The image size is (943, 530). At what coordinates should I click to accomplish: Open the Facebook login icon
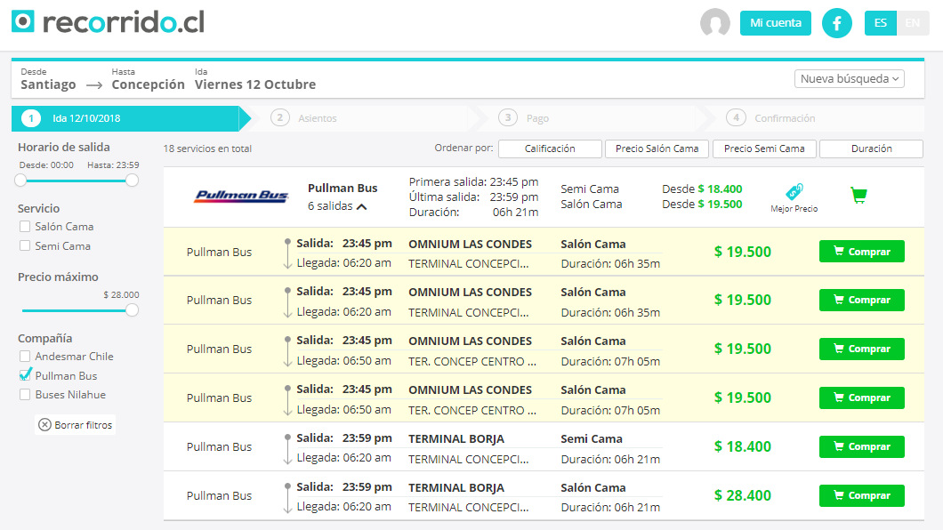pos(836,23)
